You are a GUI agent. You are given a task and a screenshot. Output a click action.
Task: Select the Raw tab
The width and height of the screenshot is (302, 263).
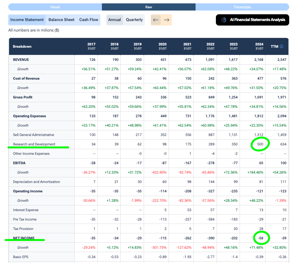pos(149,7)
